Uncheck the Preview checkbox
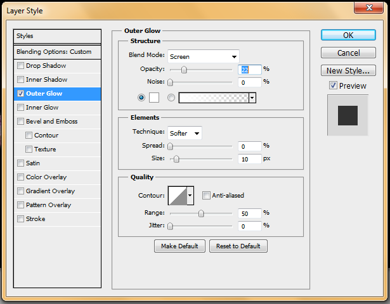Viewport: 390px width, 304px height. (x=334, y=85)
